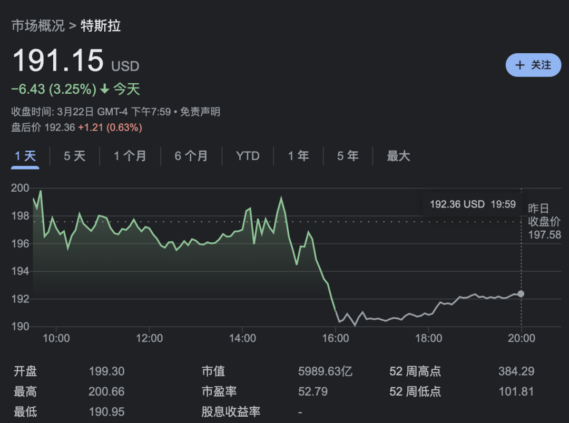Switch to the 6 个月 tab
Image resolution: width=569 pixels, height=423 pixels.
coord(191,156)
